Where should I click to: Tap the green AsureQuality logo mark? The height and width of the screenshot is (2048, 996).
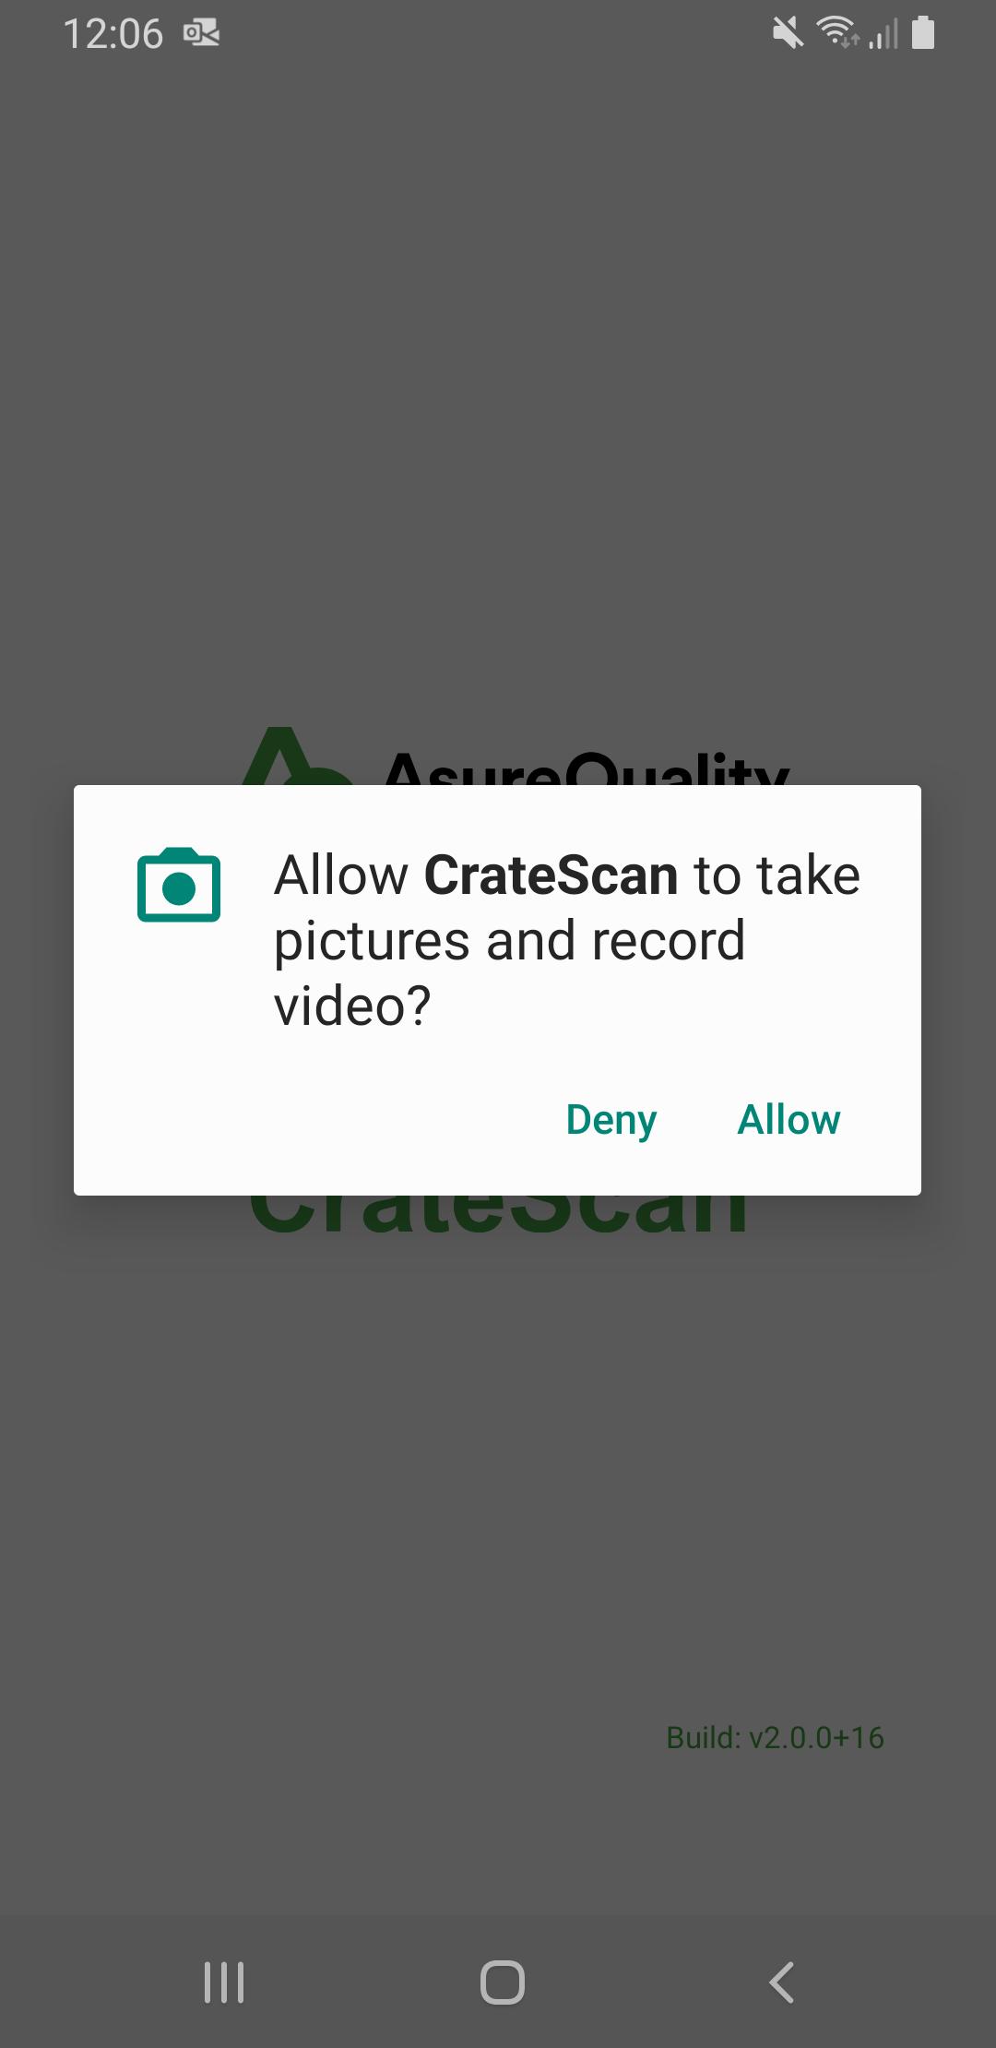290,756
